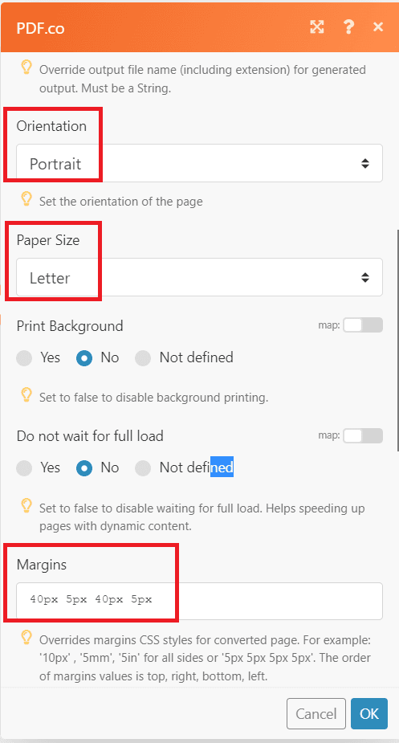Select Yes for Do not wait for full load
Viewport: 399px width, 743px height.
(x=24, y=468)
